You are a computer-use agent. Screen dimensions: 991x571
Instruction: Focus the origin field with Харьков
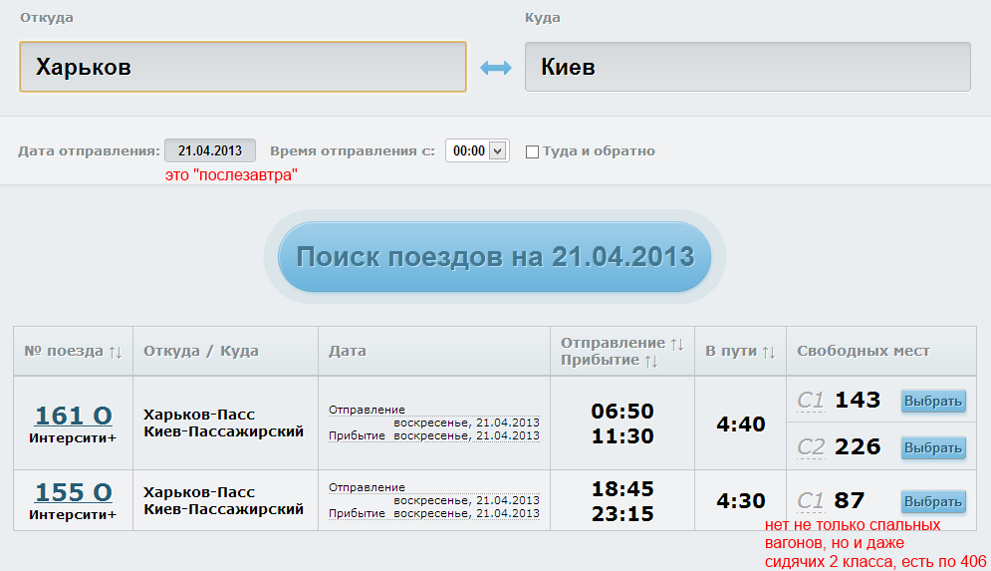pyautogui.click(x=243, y=67)
